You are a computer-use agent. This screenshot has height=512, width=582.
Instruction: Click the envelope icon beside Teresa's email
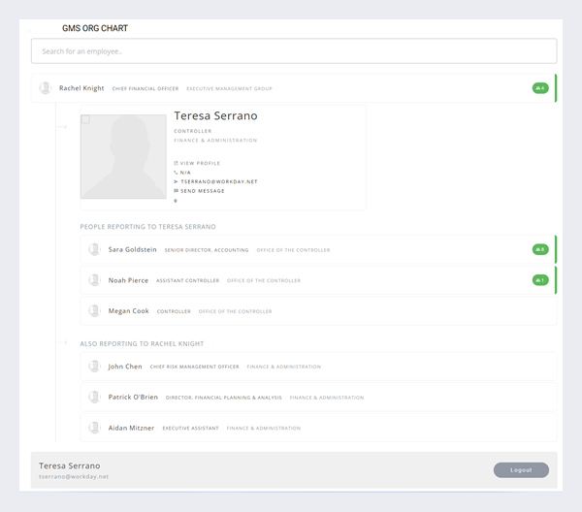176,181
